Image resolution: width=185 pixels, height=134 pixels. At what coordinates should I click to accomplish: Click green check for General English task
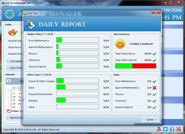[x=155, y=107]
